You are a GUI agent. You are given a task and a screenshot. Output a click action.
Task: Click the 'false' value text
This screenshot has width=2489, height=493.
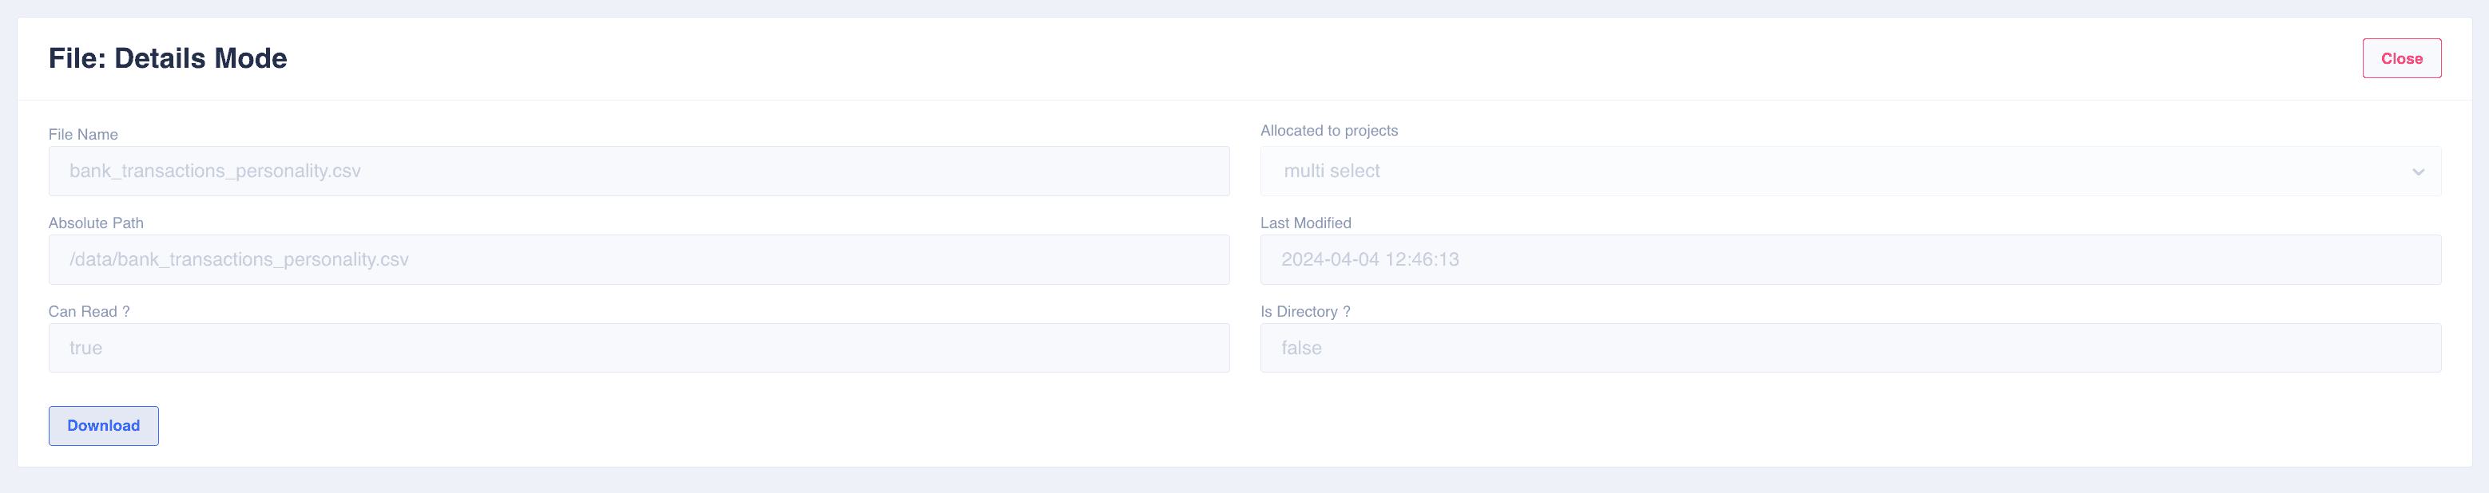click(x=1300, y=349)
